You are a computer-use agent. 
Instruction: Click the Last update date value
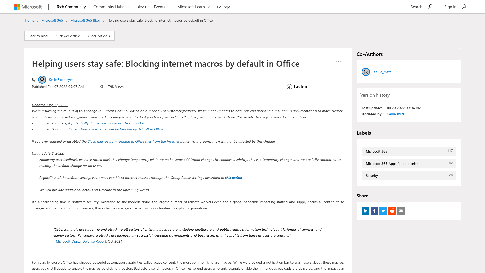pyautogui.click(x=404, y=108)
